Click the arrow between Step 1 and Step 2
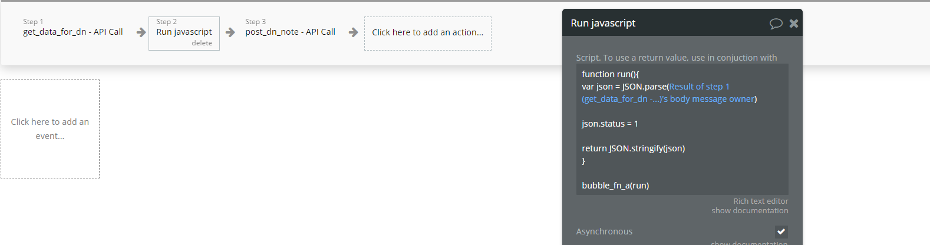 pyautogui.click(x=141, y=32)
